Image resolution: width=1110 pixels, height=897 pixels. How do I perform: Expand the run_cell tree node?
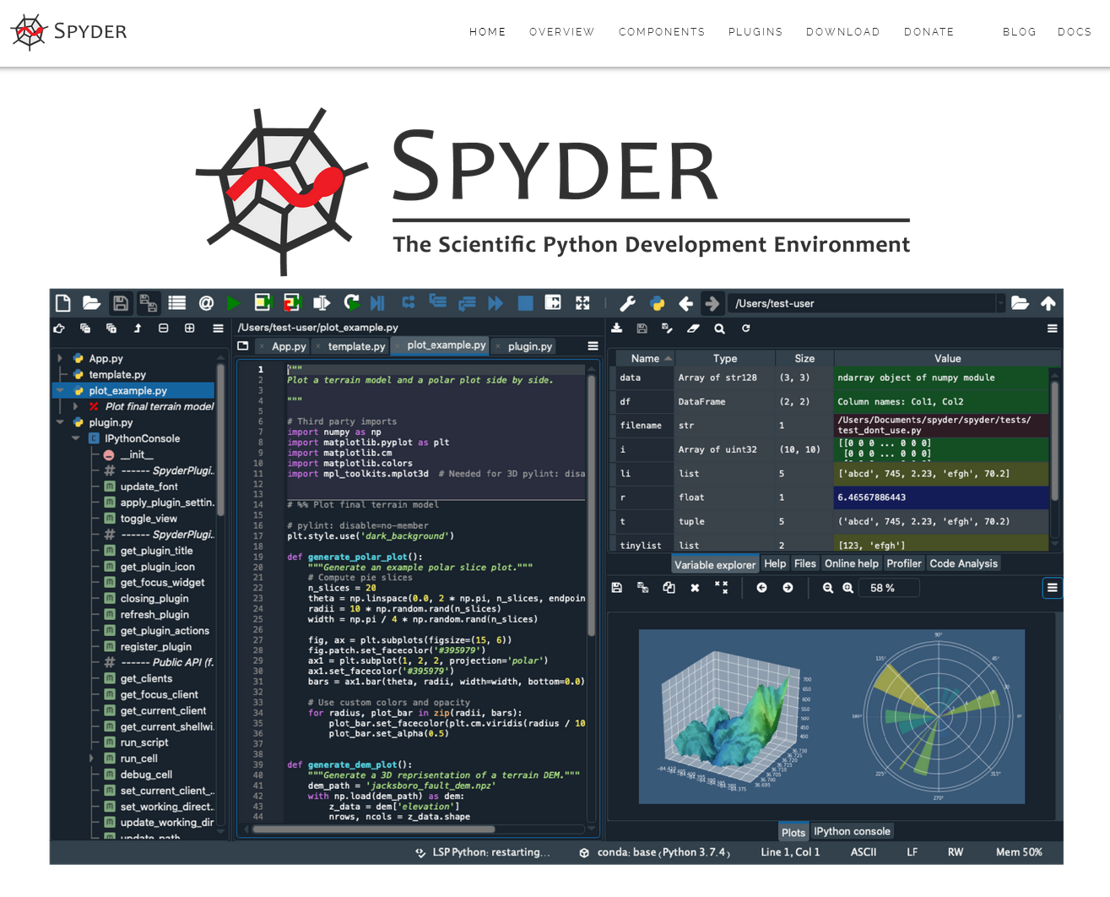[x=92, y=758]
